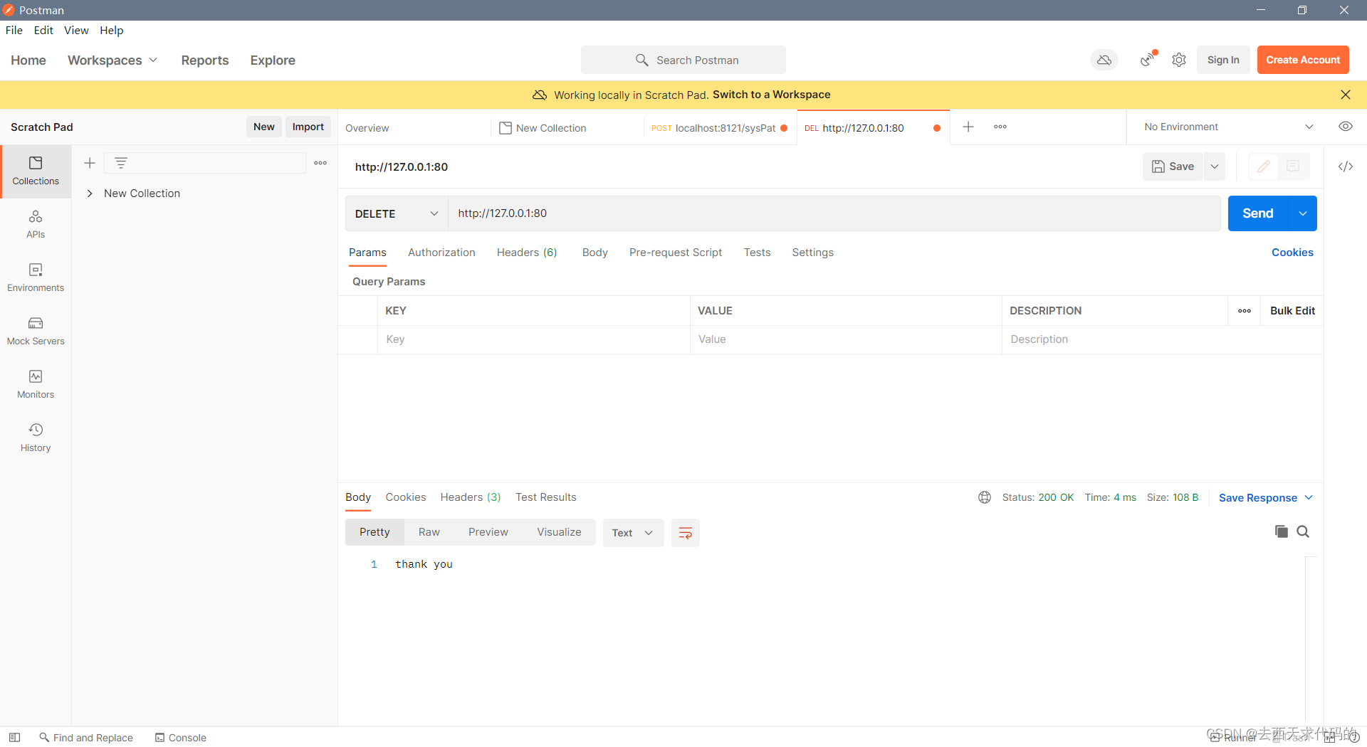
Task: Switch to response Cookies tab
Action: pyautogui.click(x=406, y=497)
